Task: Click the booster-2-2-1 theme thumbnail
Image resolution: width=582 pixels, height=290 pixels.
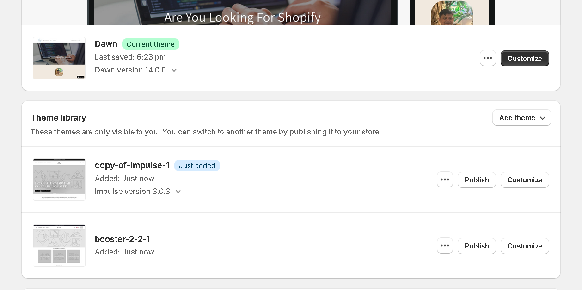Action: click(x=59, y=246)
